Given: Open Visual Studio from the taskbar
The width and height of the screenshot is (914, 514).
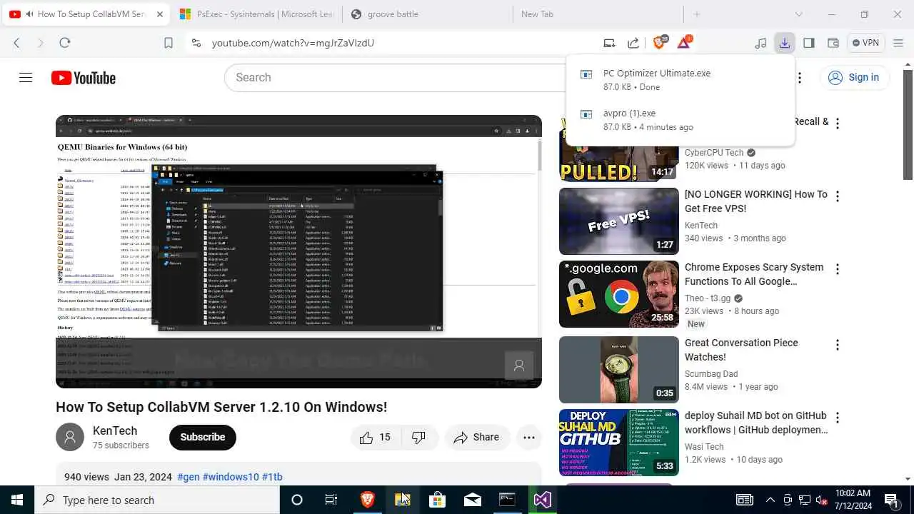Looking at the screenshot, I should point(542,500).
